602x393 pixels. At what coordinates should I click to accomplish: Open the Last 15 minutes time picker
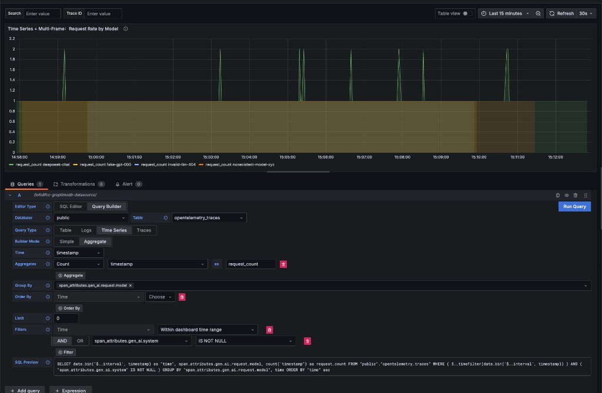(x=505, y=14)
